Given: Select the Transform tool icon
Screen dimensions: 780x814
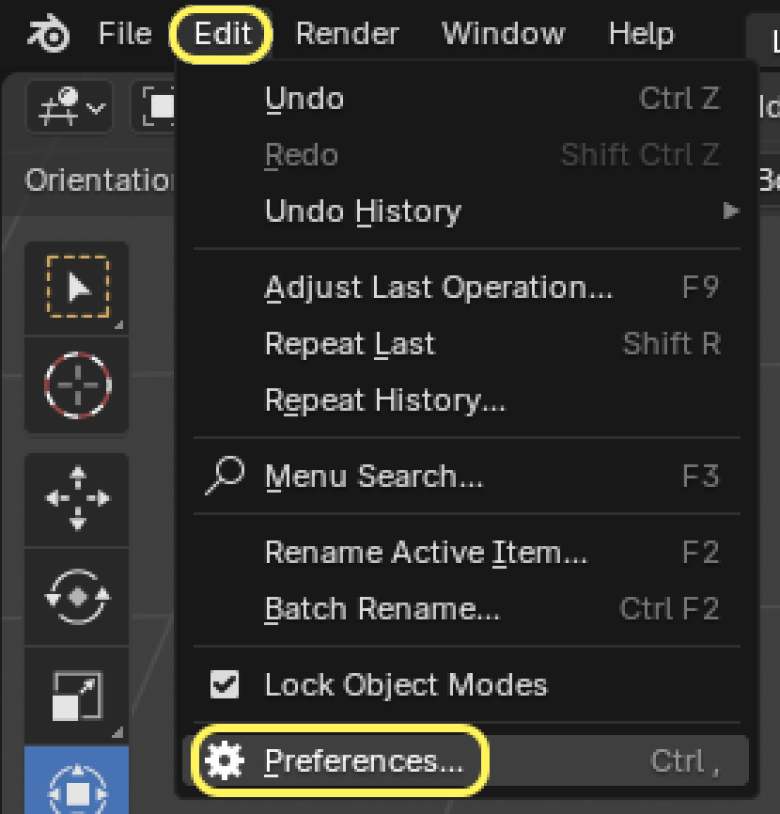Looking at the screenshot, I should [78, 788].
